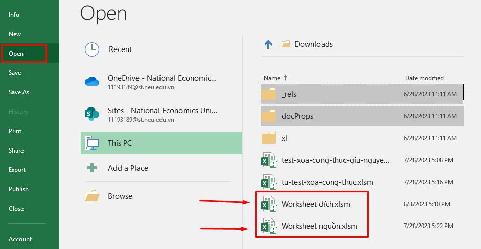Open the _rels folder row

click(x=362, y=94)
